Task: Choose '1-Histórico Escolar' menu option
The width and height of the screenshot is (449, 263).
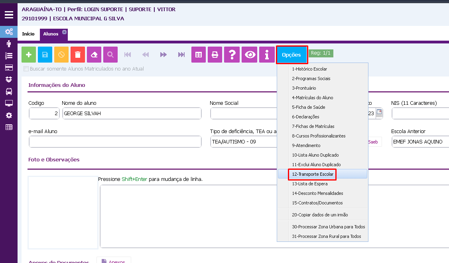Action: [x=309, y=69]
